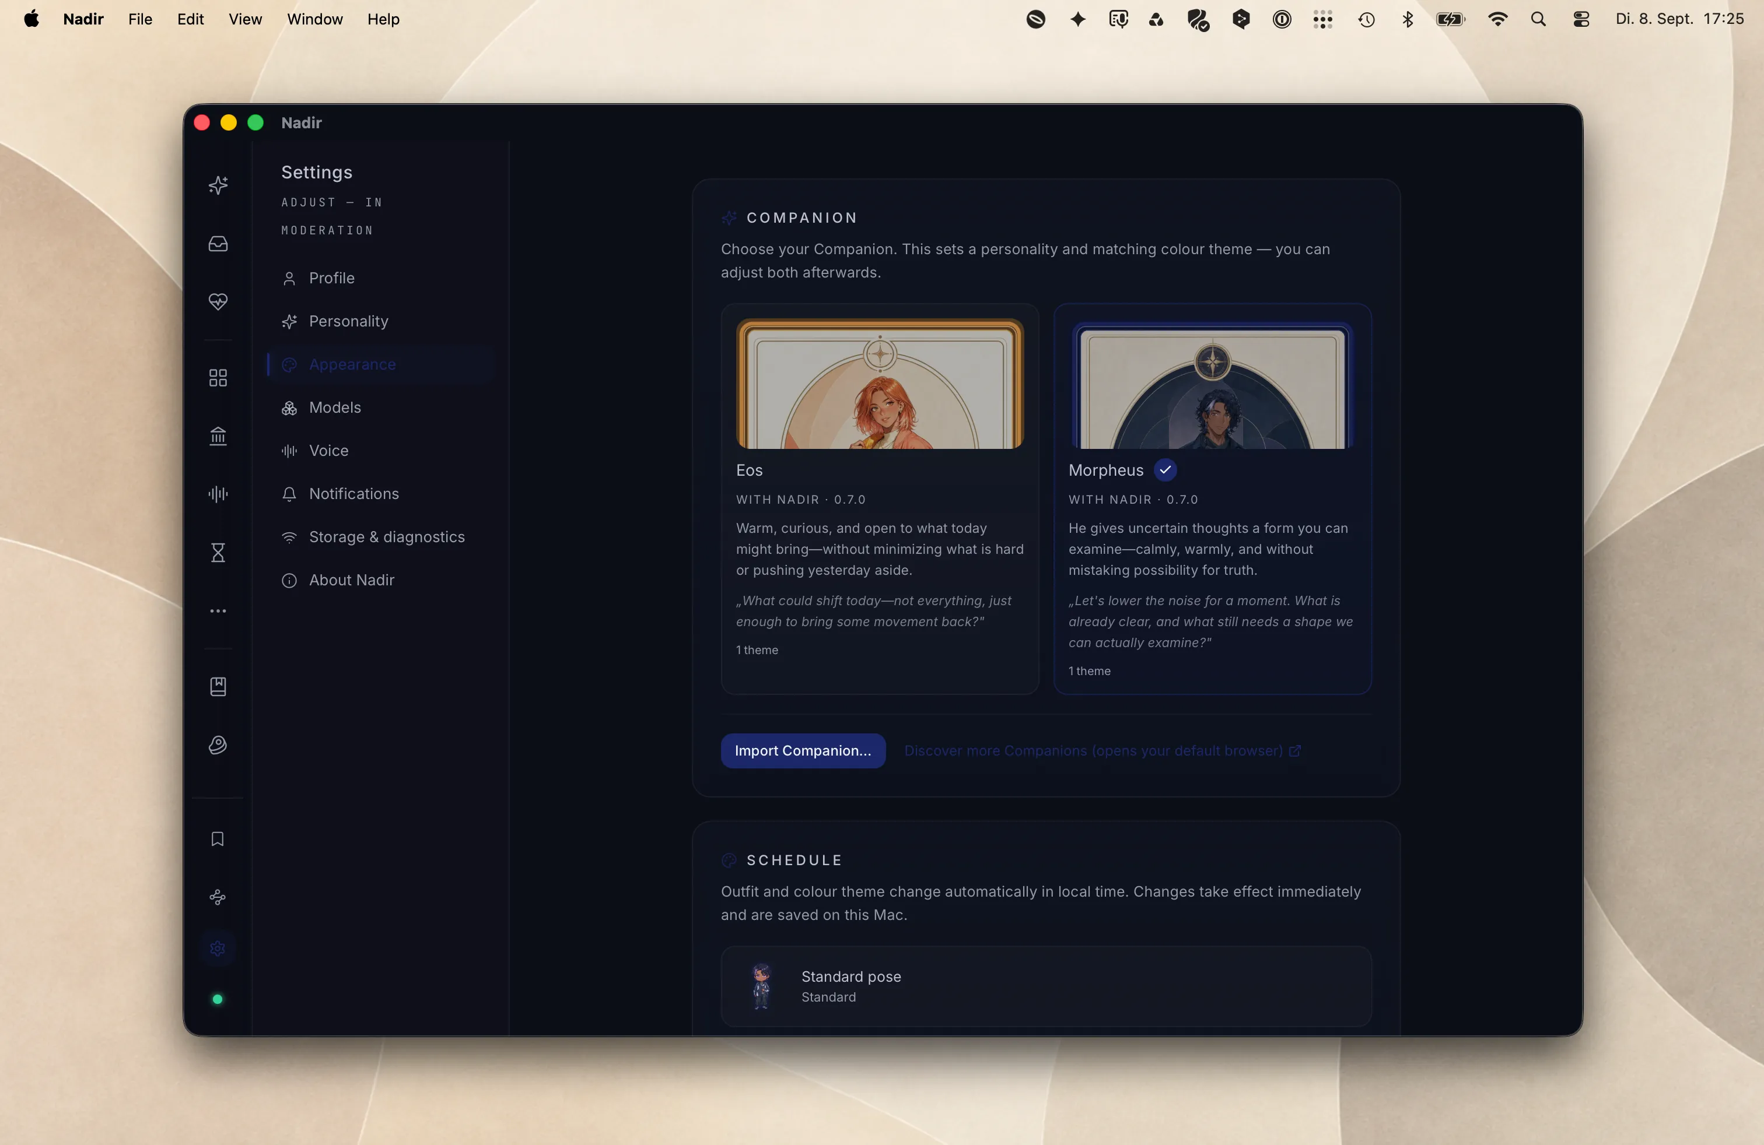Go to Personality settings
Viewport: 1764px width, 1145px height.
point(380,321)
